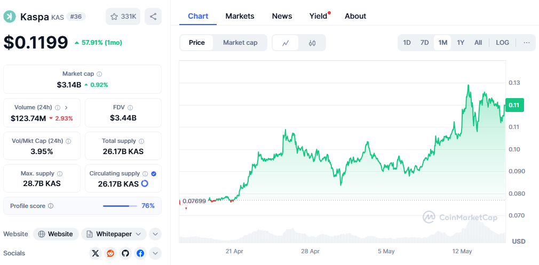Open chart more options ellipsis

[527, 43]
